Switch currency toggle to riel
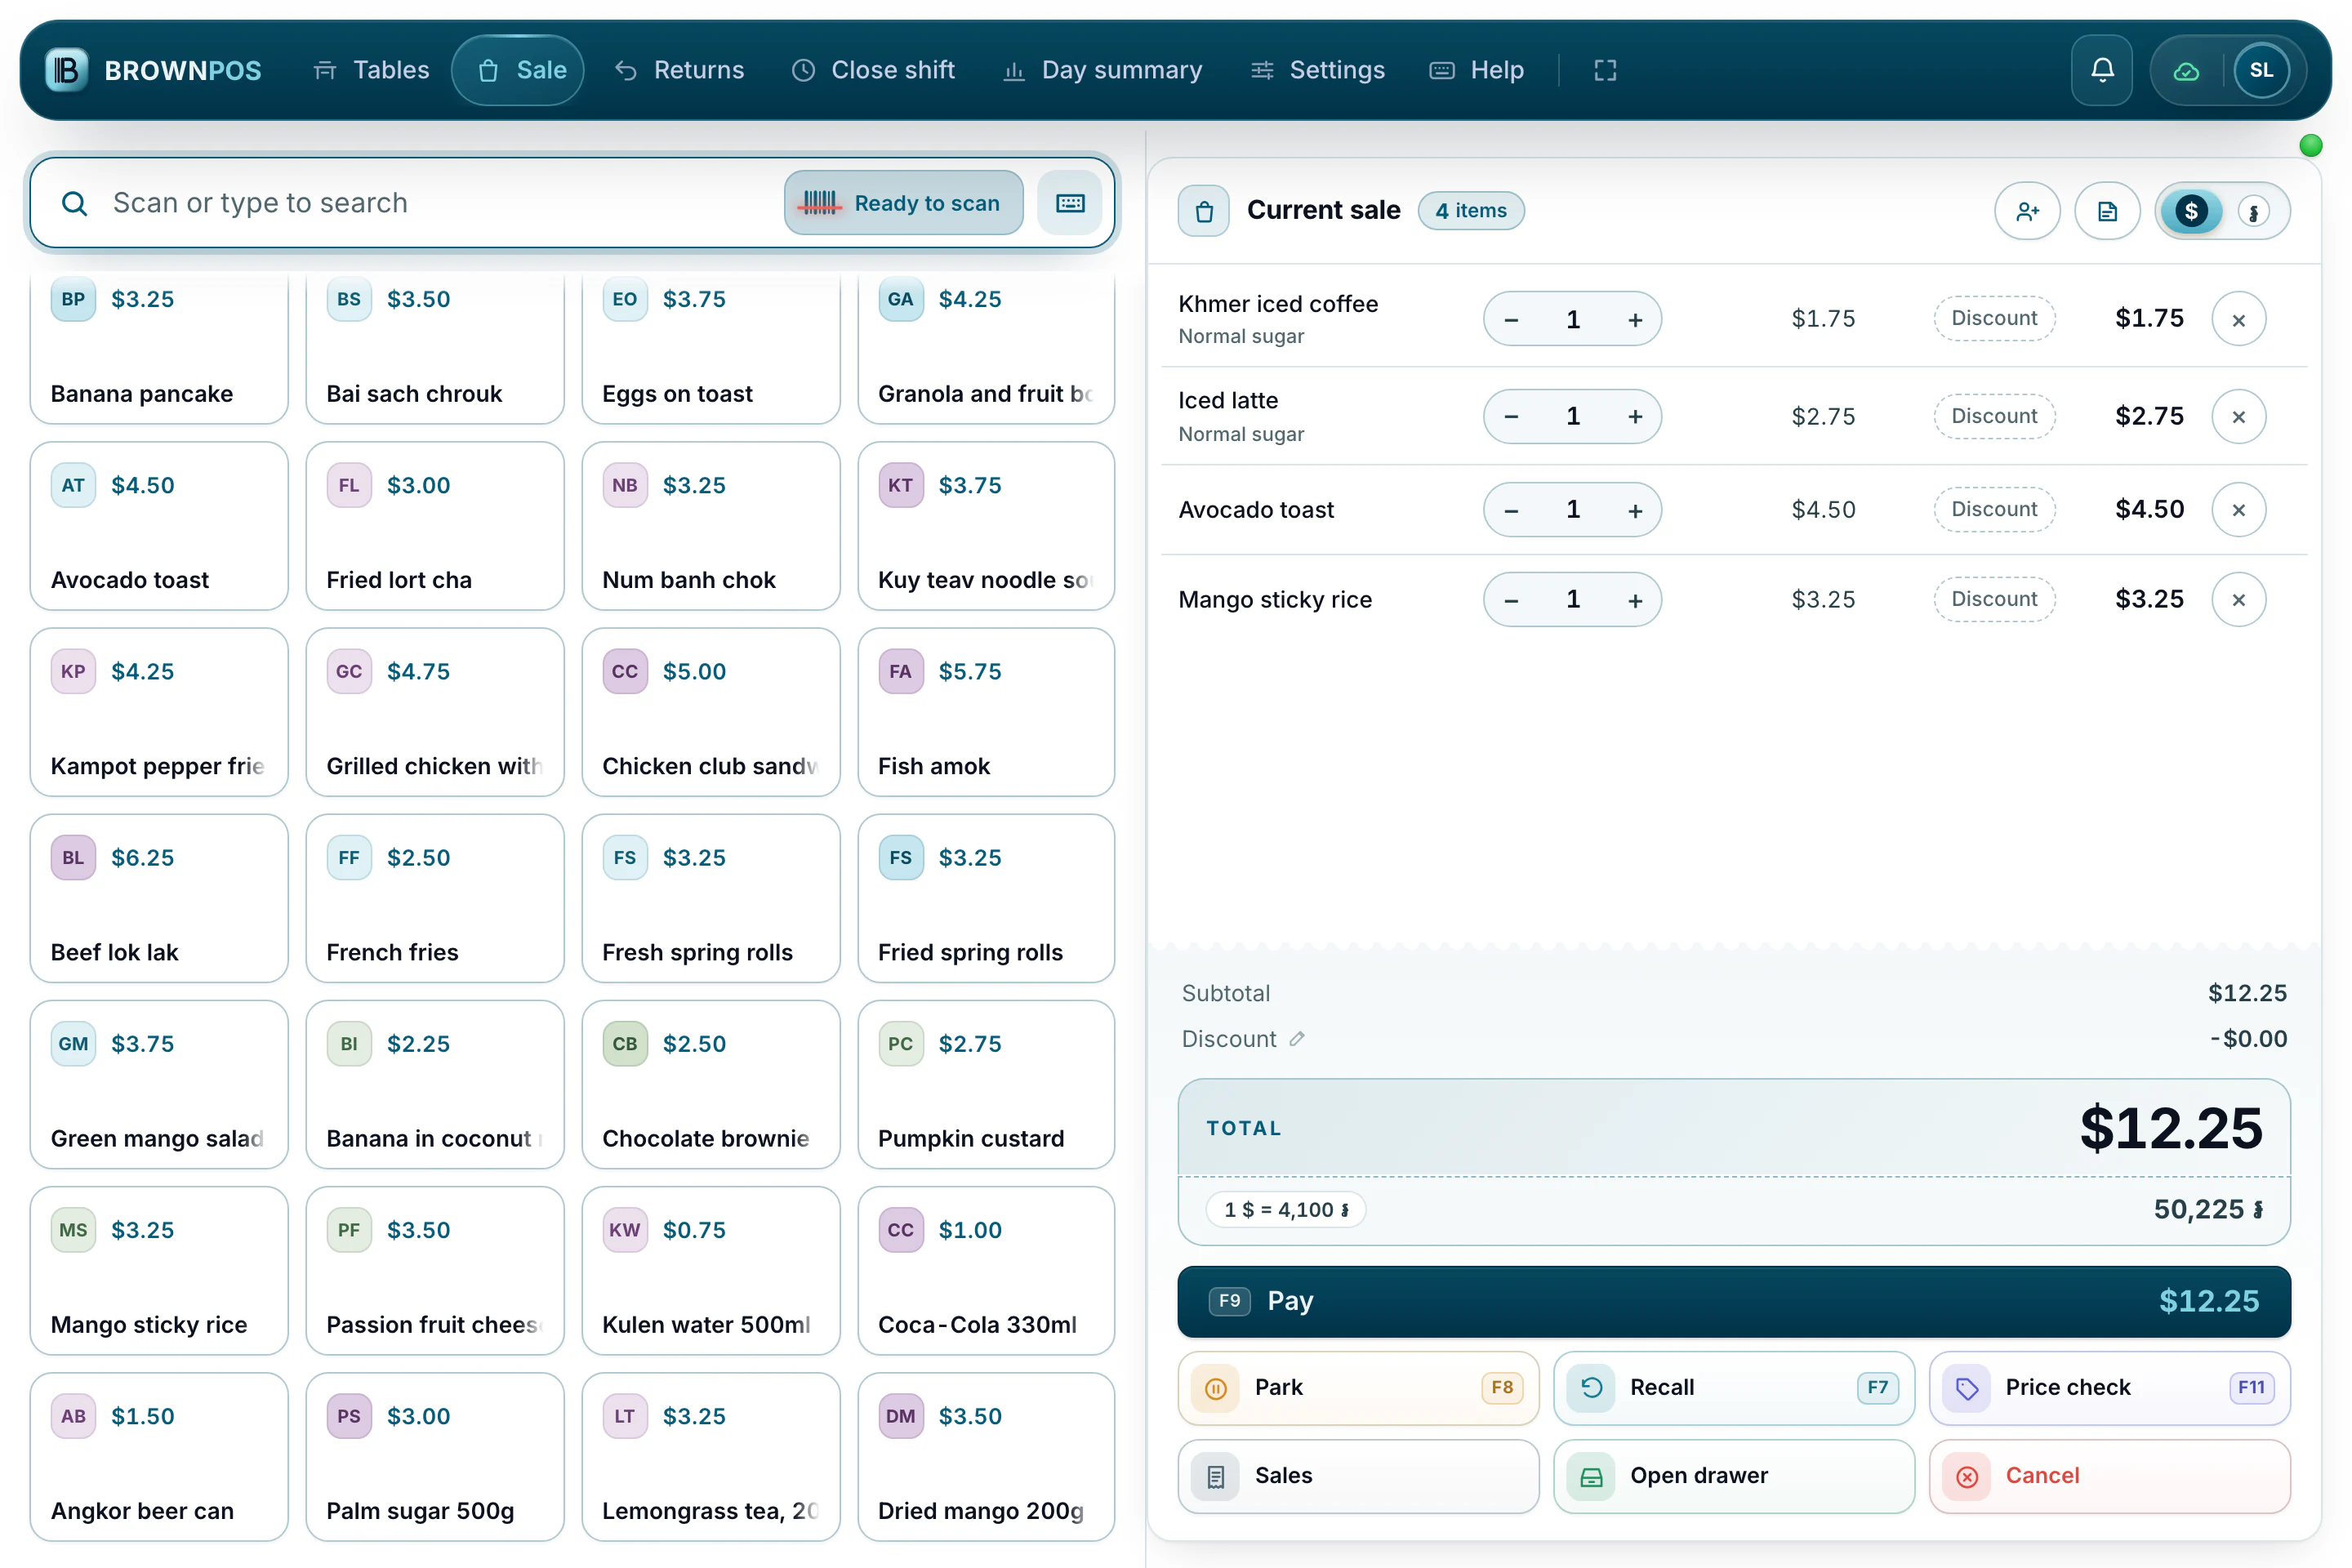Viewport: 2352px width, 1568px height. pyautogui.click(x=2253, y=211)
